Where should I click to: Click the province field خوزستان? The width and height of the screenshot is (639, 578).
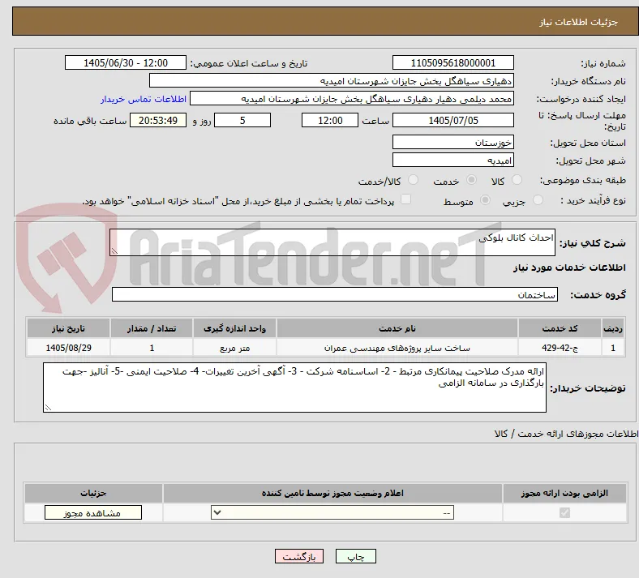452,142
